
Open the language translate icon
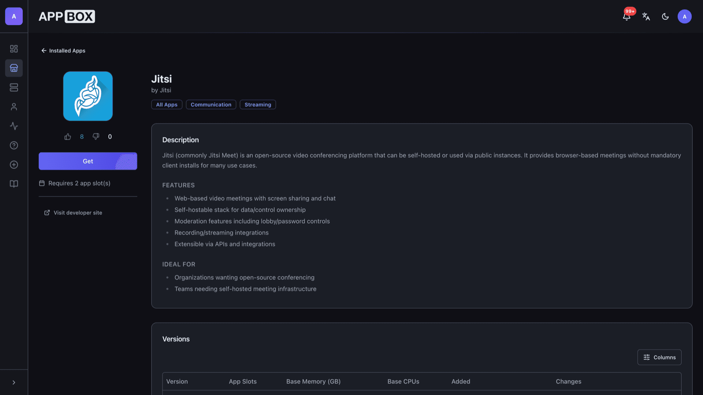[x=646, y=16]
